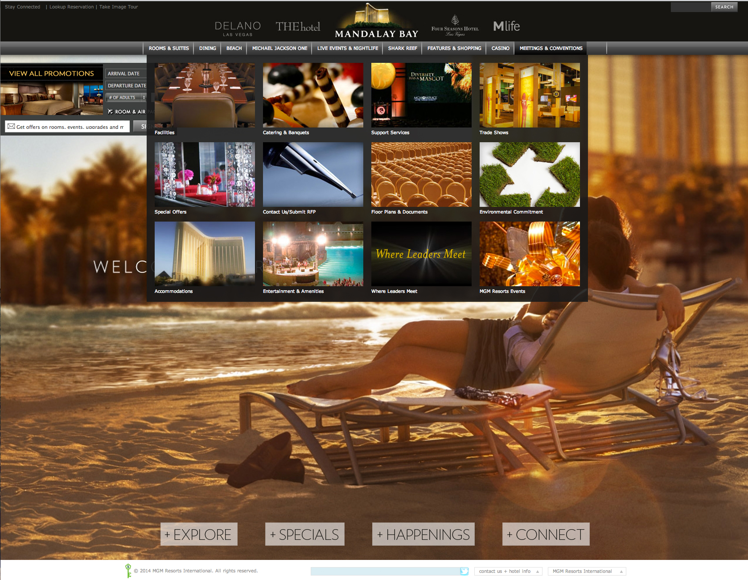Click the green key icon in footer
The image size is (748, 580).
[x=128, y=571]
